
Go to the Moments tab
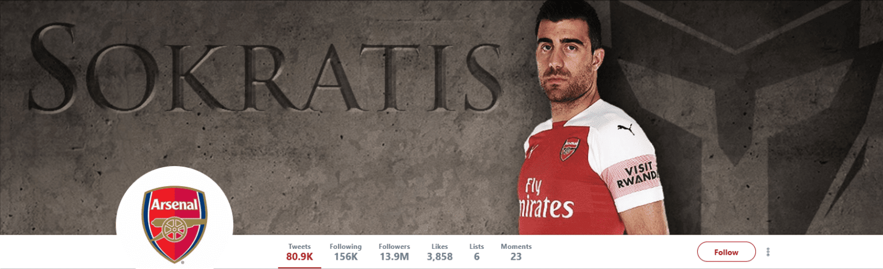tap(516, 252)
